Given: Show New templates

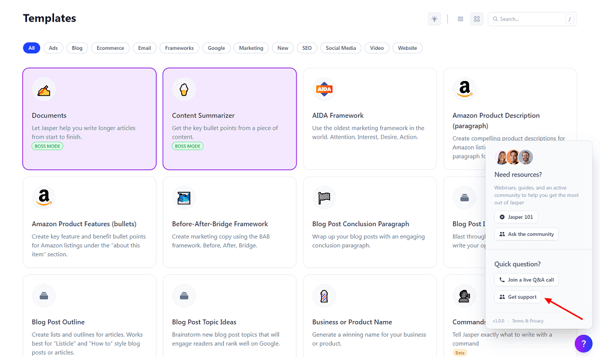Looking at the screenshot, I should [283, 48].
